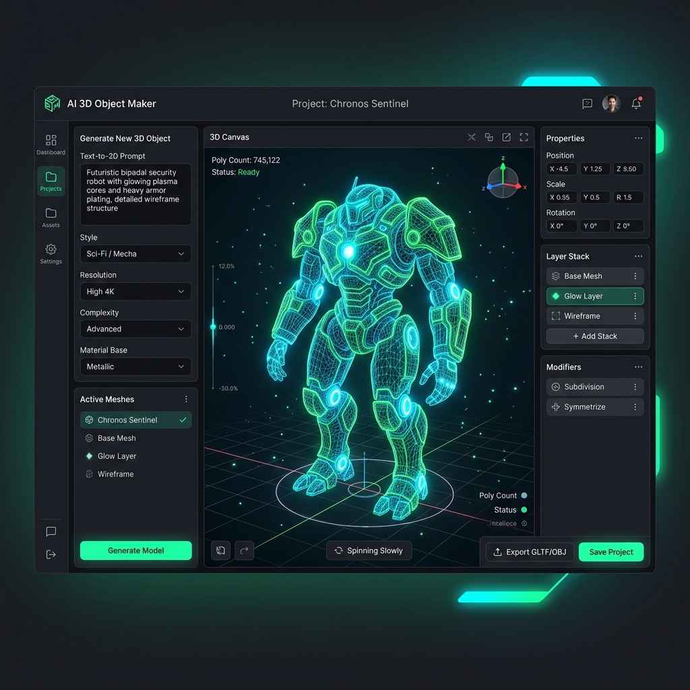Open the Resolution dropdown showing High 4K
Image resolution: width=690 pixels, height=690 pixels.
click(135, 291)
